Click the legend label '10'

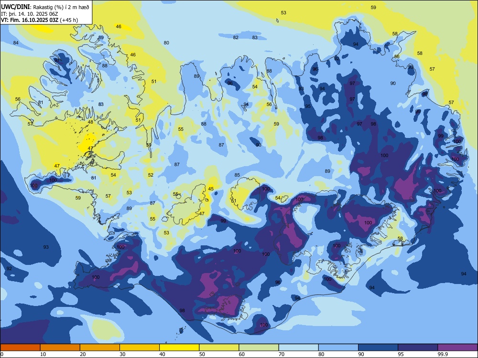(x=43, y=354)
